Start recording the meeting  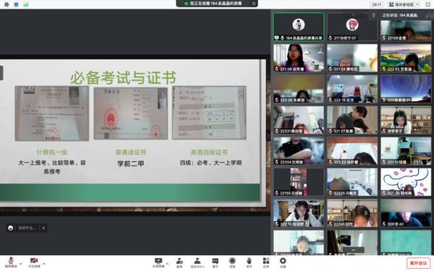pos(232,262)
